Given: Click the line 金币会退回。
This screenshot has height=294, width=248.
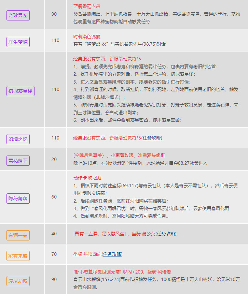Looking at the screenshot, I should click(x=86, y=287).
